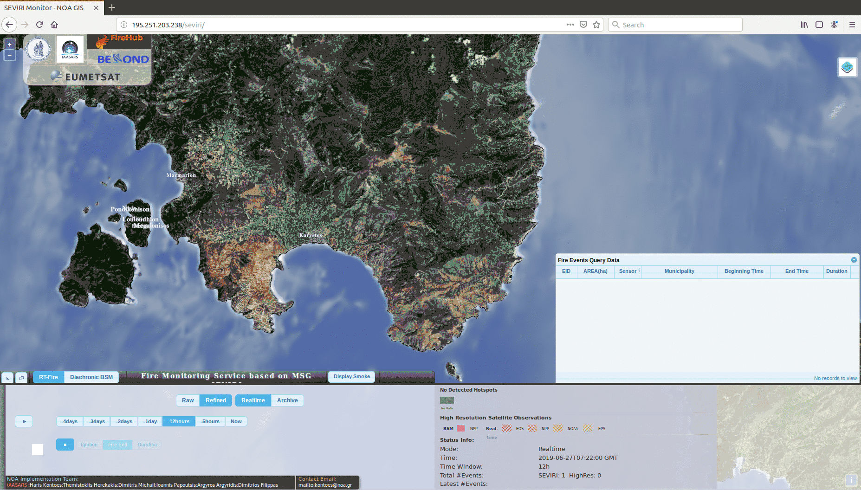Switch to the RT-Fire tab
Viewport: 861px width, 490px height.
pyautogui.click(x=48, y=377)
